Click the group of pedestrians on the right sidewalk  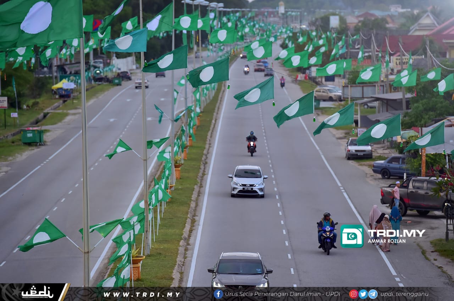pyautogui.click(x=385, y=218)
